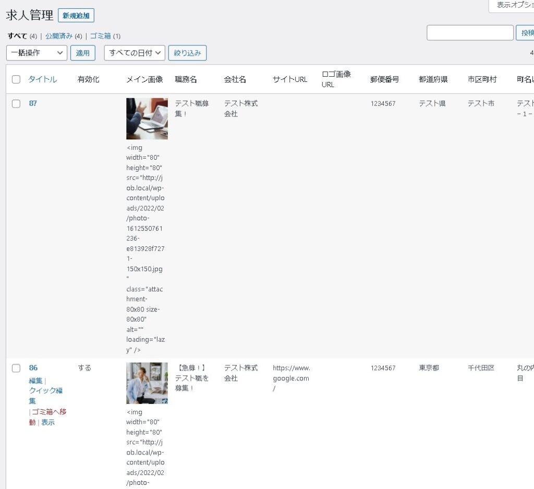The width and height of the screenshot is (534, 489).
Task: Check the checkbox for post 87
Action: pyautogui.click(x=16, y=103)
